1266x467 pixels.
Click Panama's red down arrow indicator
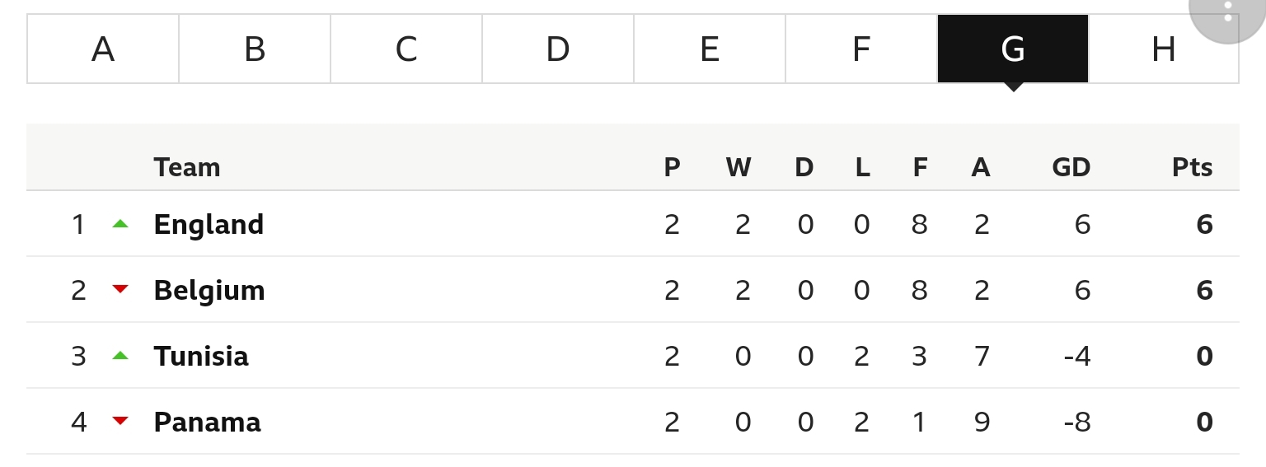120,421
